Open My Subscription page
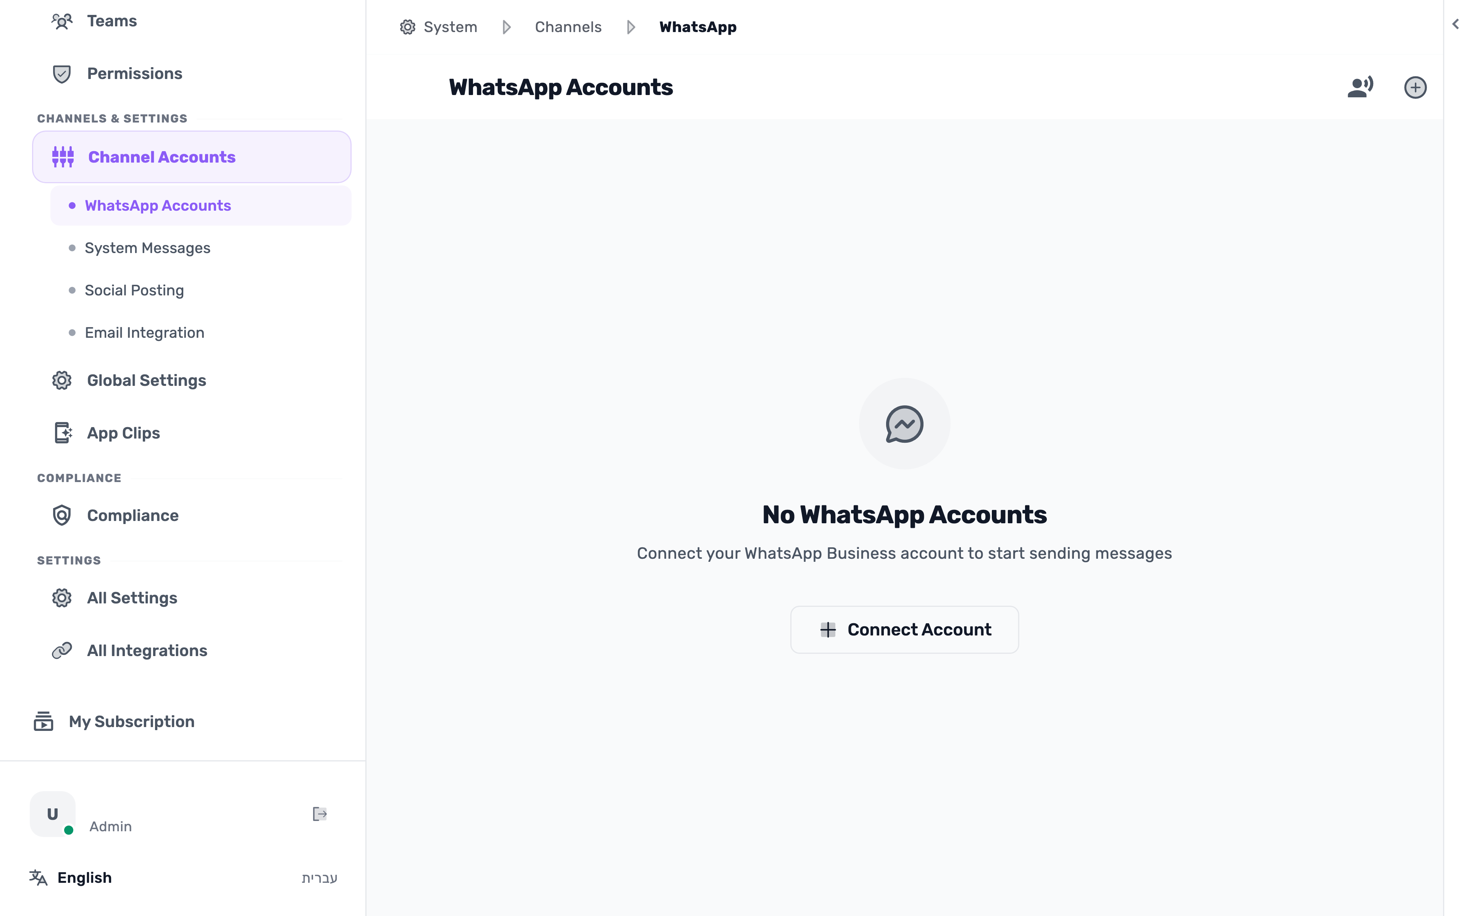 [x=182, y=721]
